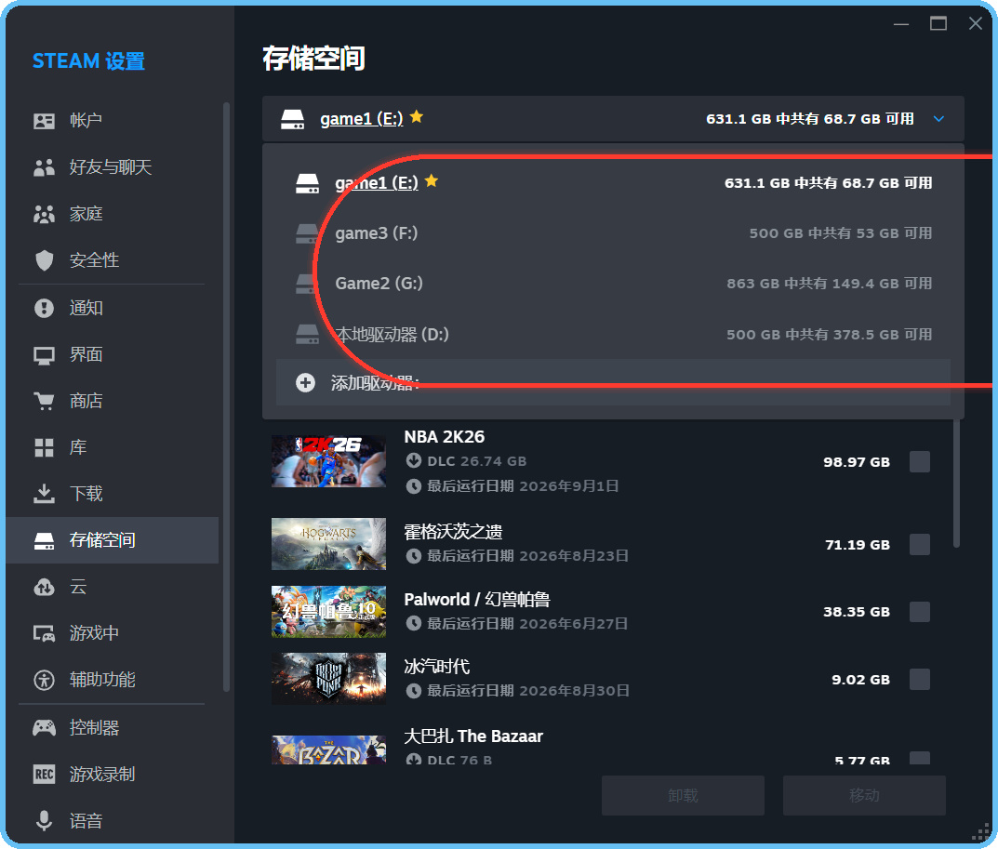Image resolution: width=998 pixels, height=849 pixels.
Task: Click the plus icon beside 添加驱动器
Action: 305,382
